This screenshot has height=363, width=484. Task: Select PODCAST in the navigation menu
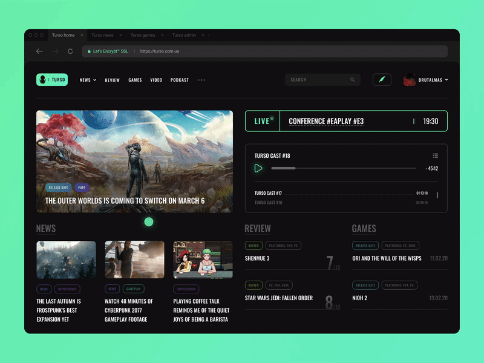click(x=180, y=79)
